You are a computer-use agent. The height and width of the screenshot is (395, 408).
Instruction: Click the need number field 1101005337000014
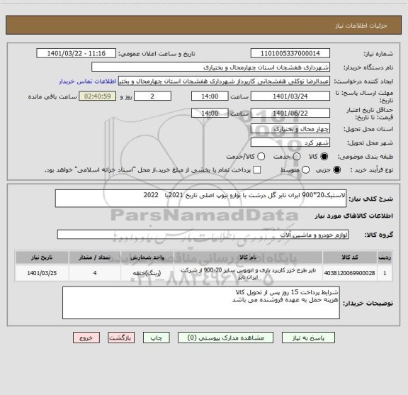(x=290, y=53)
